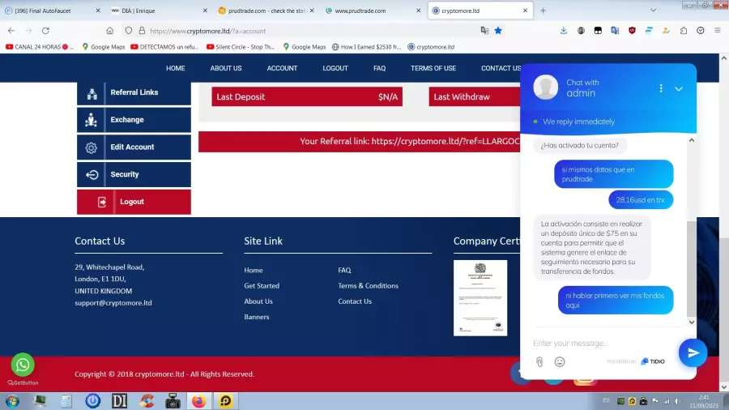Click the Referral Links sidebar icon
The width and height of the screenshot is (729, 410).
92,92
